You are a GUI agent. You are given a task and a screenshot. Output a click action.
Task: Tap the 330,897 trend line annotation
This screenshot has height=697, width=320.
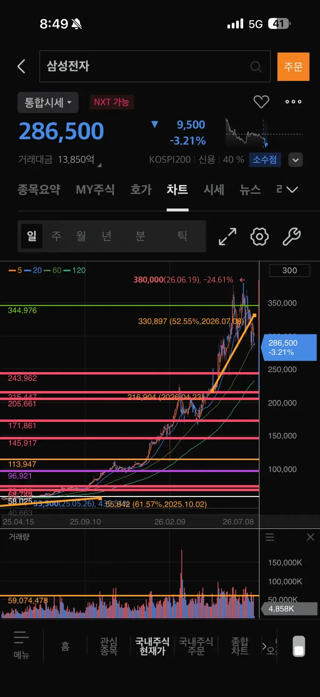click(191, 321)
